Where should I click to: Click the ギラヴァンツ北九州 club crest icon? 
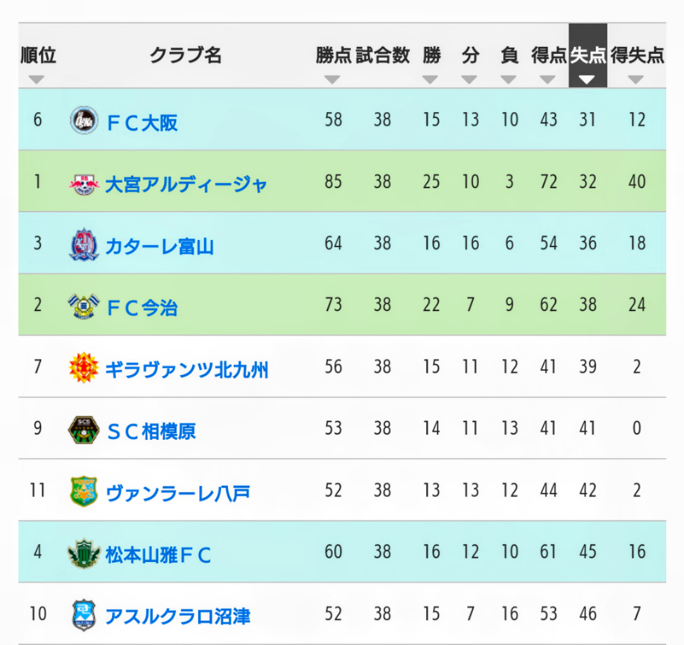[84, 368]
